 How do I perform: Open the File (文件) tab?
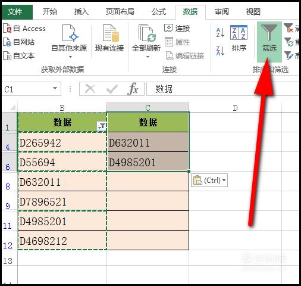click(17, 12)
